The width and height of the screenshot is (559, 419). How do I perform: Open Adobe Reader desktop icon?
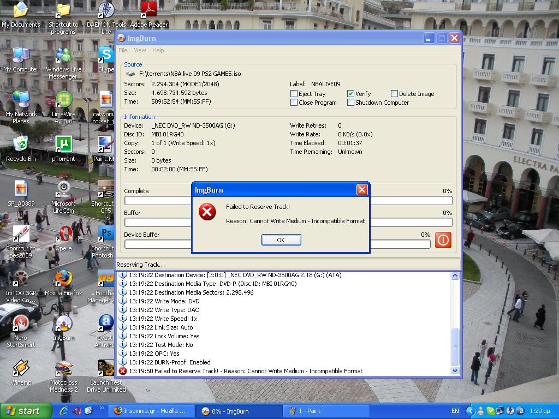coord(148,14)
